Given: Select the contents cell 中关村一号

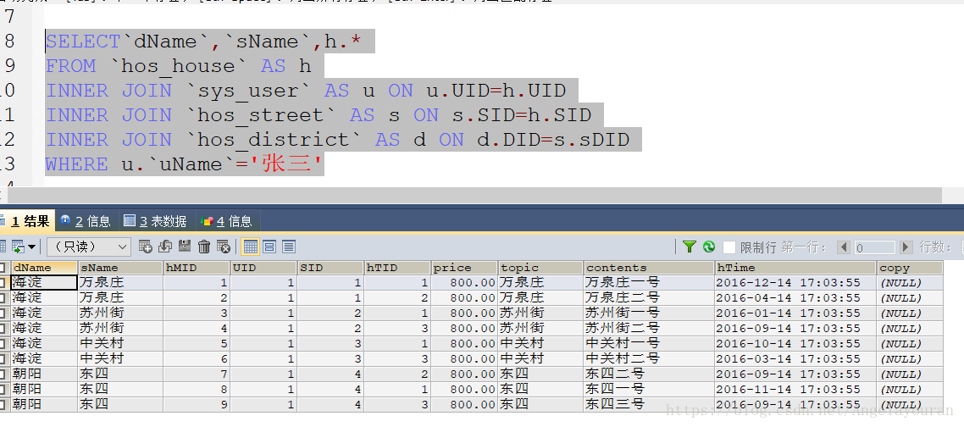Looking at the screenshot, I should 649,343.
